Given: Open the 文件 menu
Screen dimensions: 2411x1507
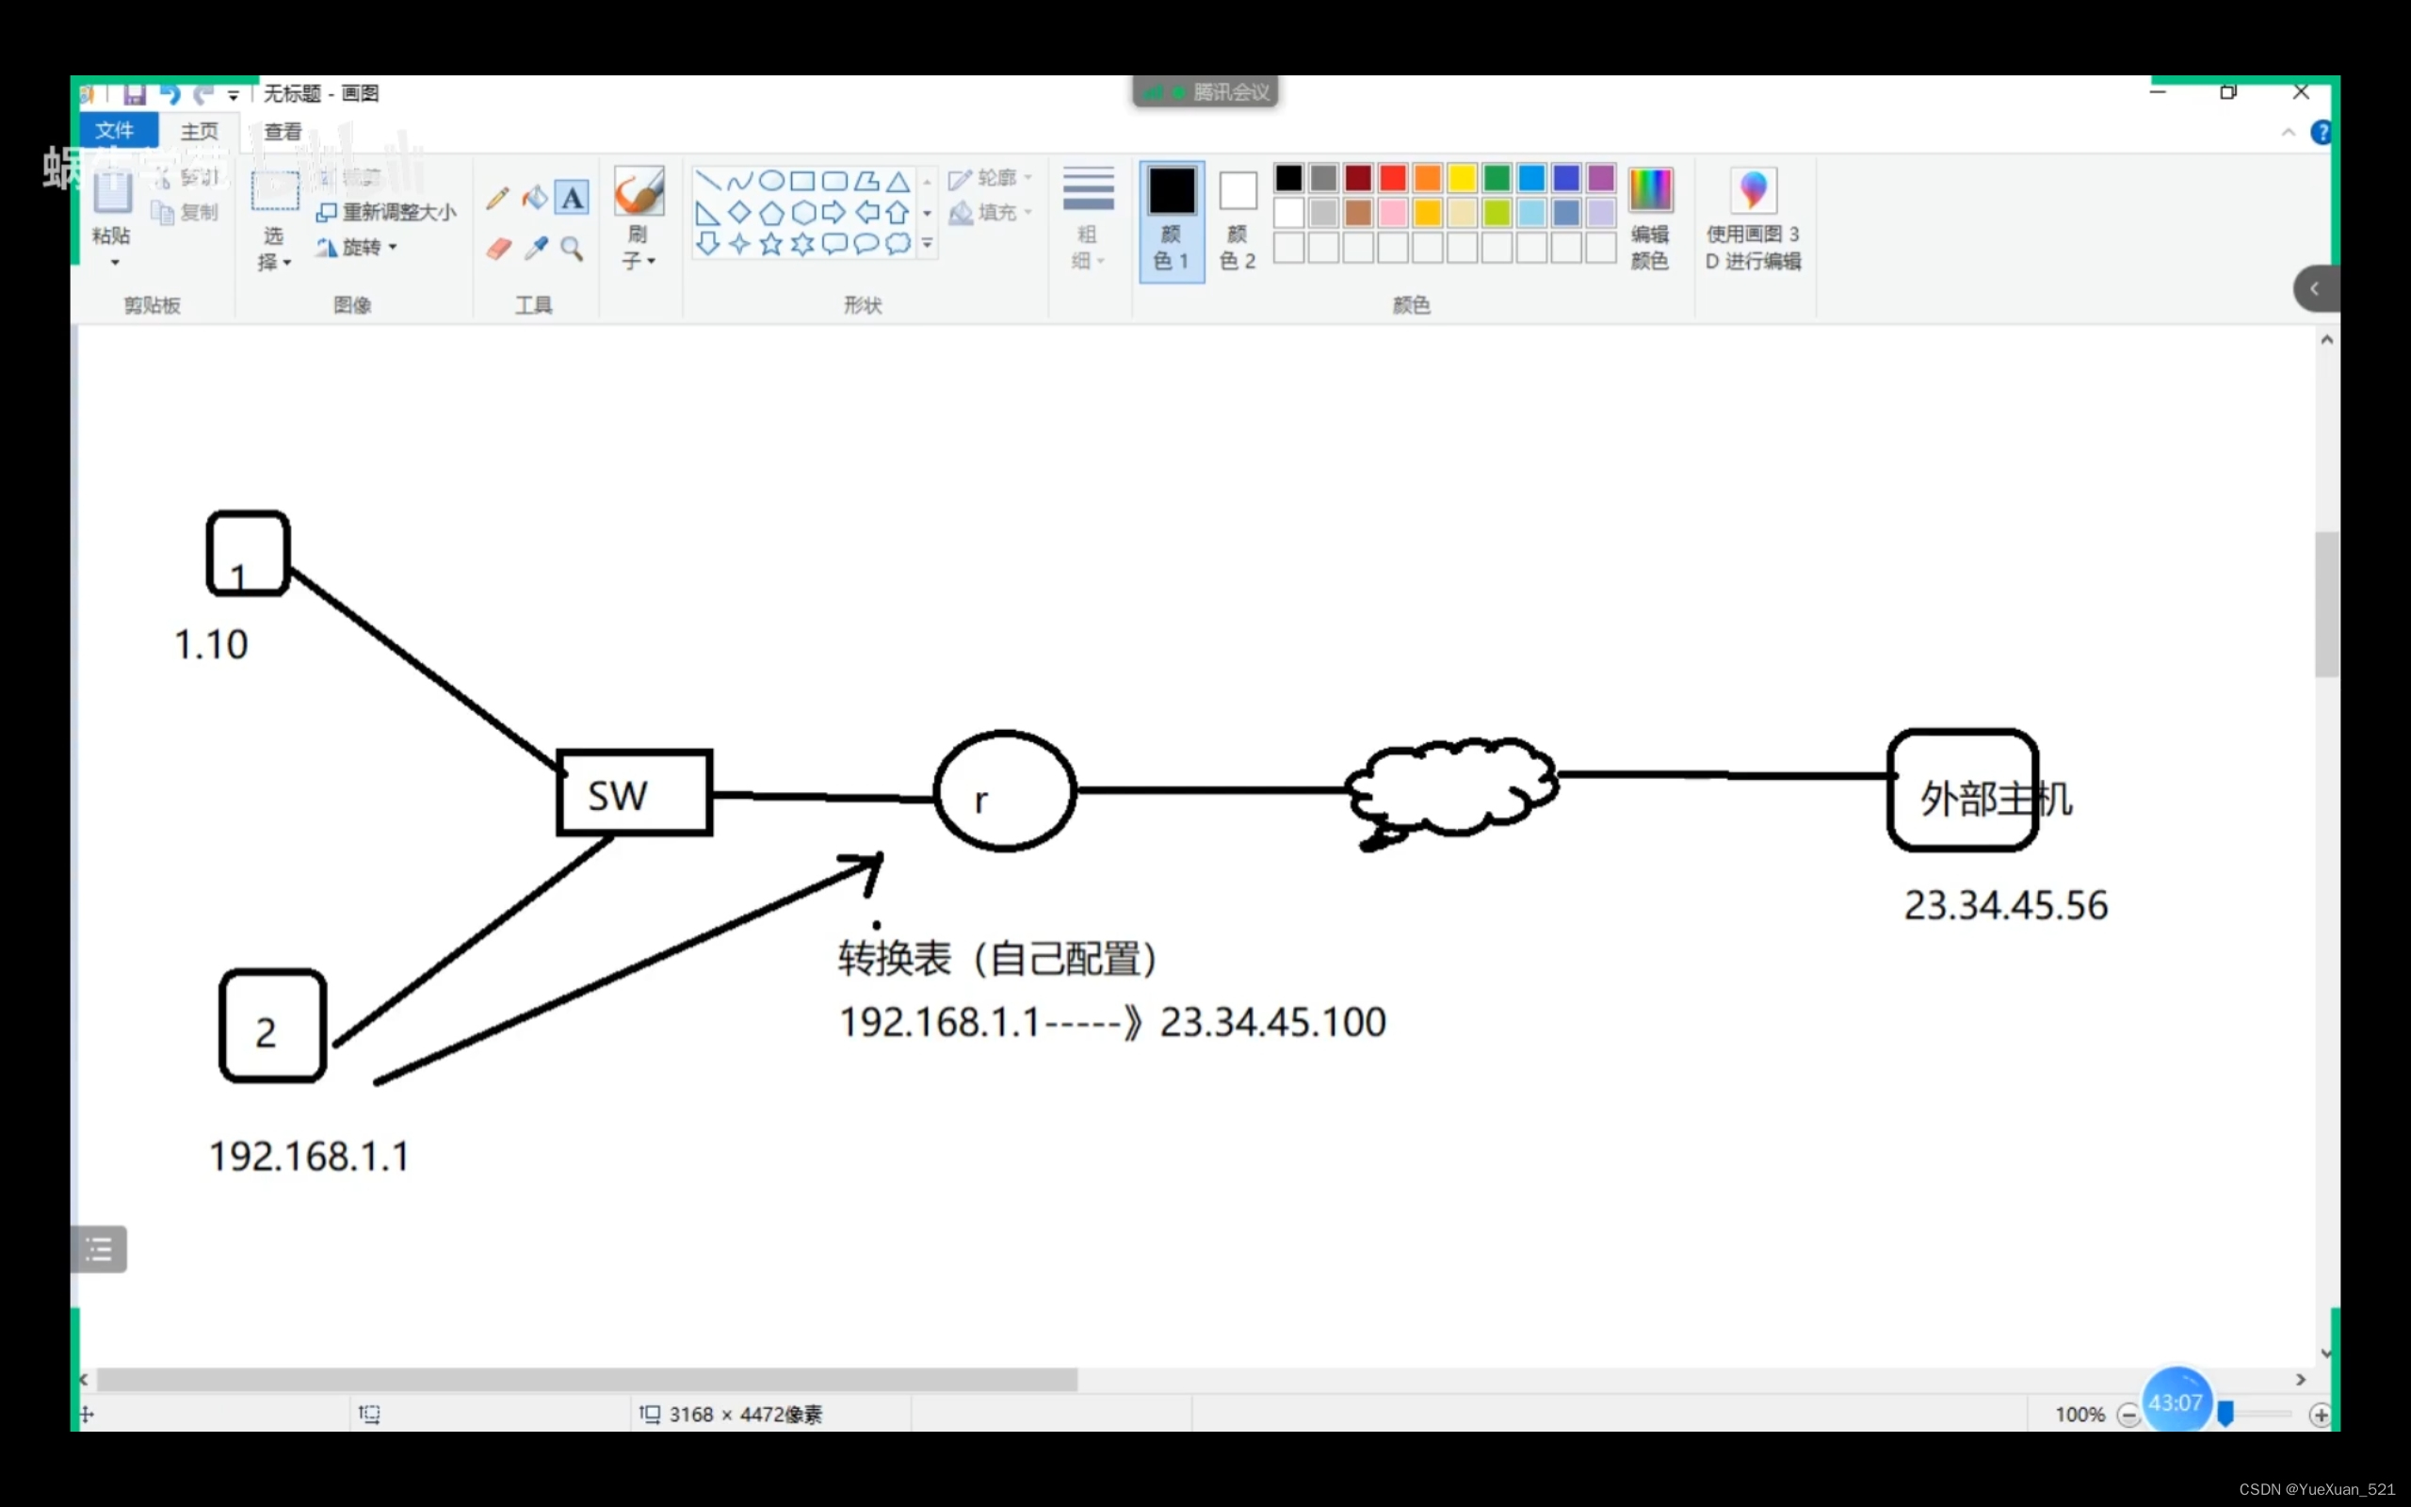Looking at the screenshot, I should tap(116, 130).
